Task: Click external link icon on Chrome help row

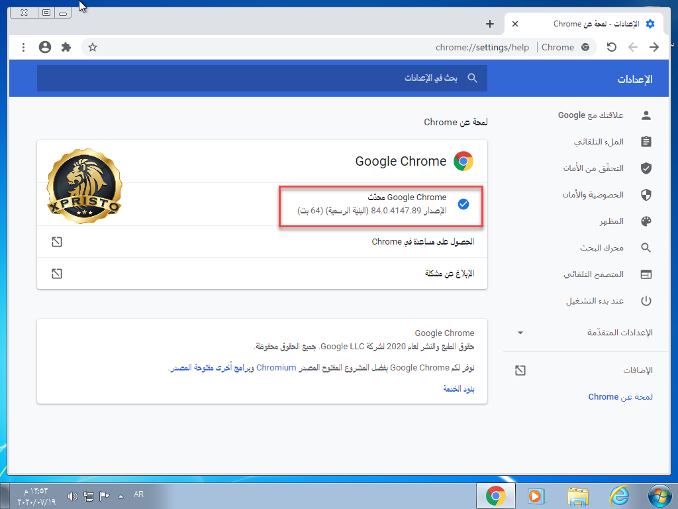Action: pyautogui.click(x=57, y=241)
